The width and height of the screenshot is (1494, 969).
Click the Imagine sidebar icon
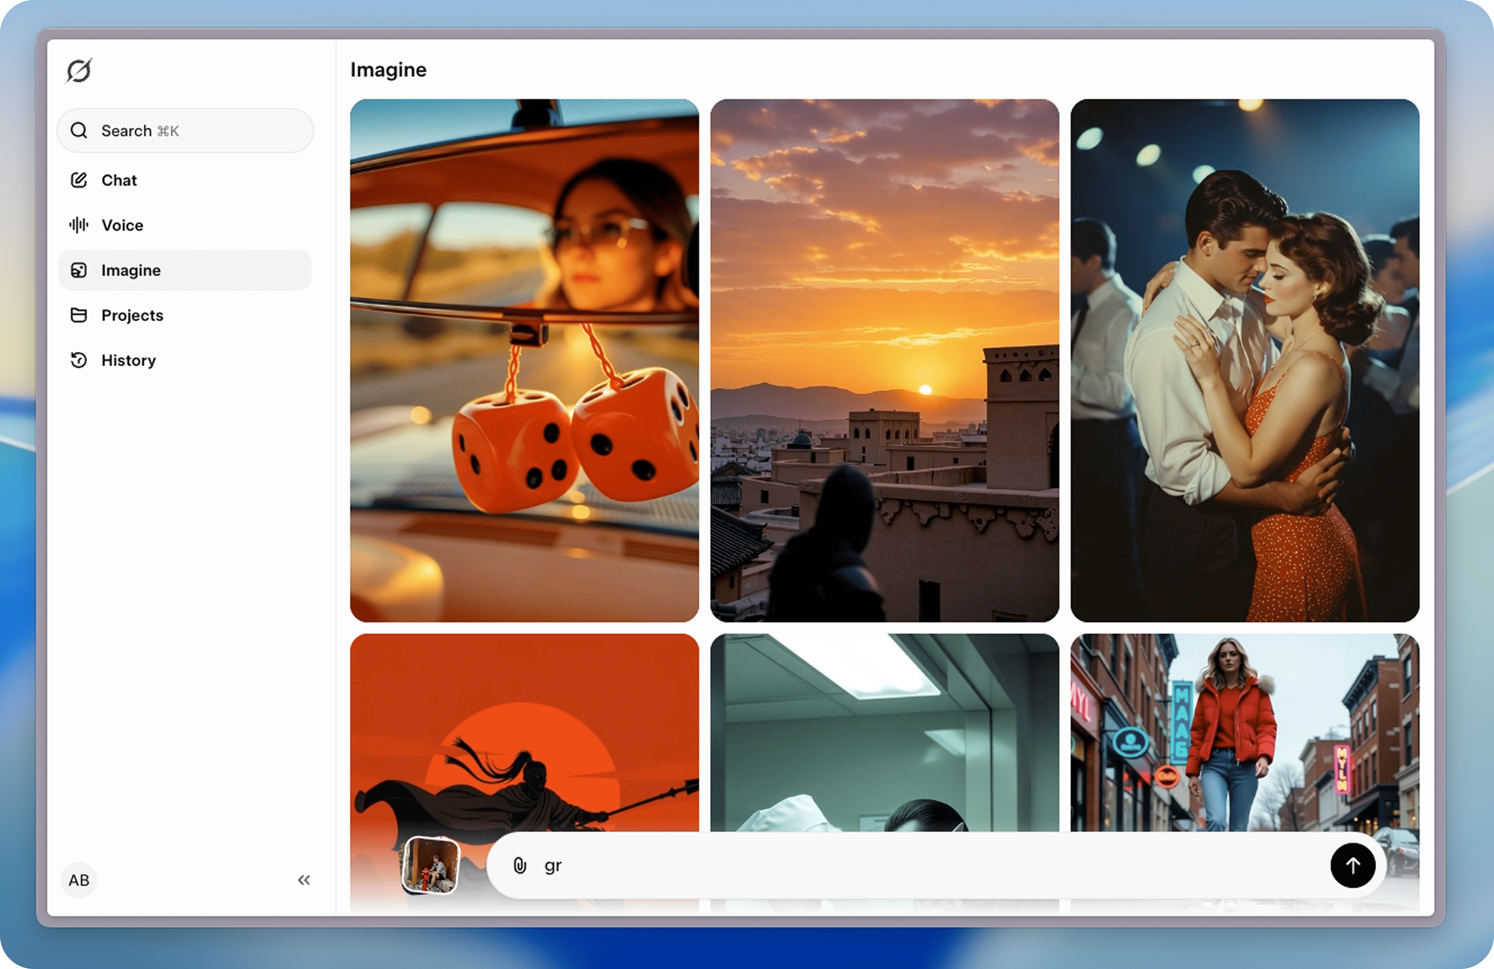[x=79, y=270]
